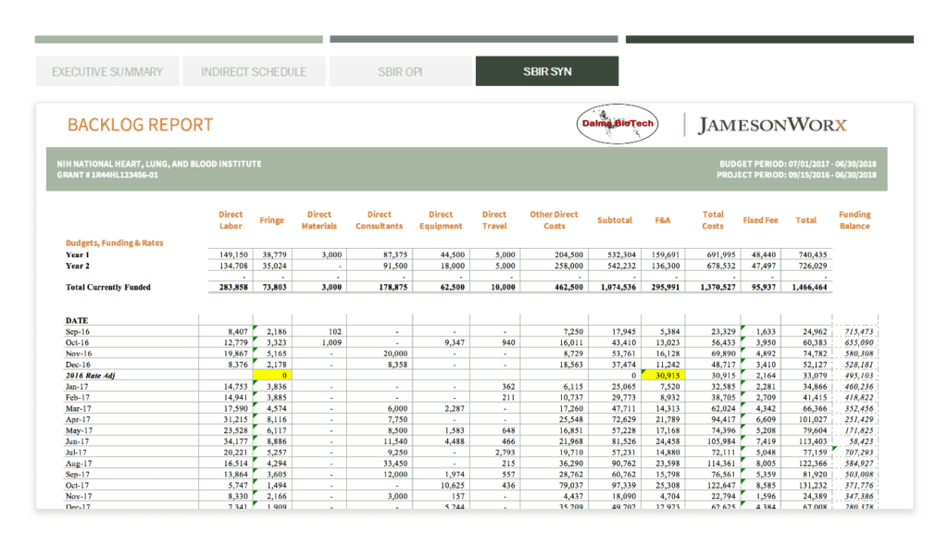Click the 726,029 Year 2 total
This screenshot has height=533, width=948.
(813, 266)
